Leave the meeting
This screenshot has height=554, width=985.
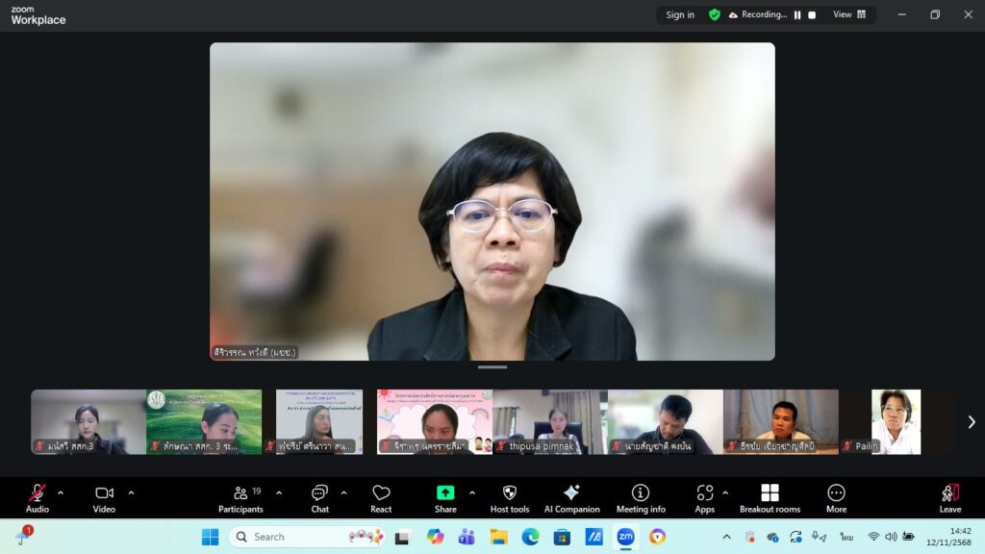point(949,497)
